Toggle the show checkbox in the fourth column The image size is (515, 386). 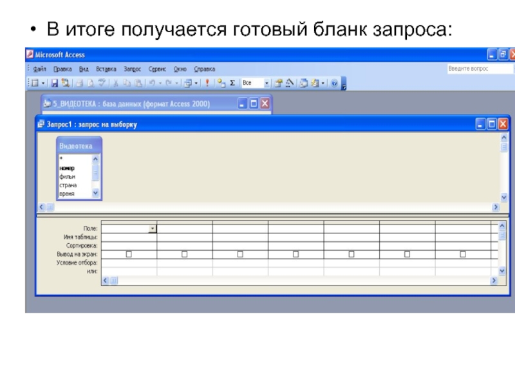296,254
